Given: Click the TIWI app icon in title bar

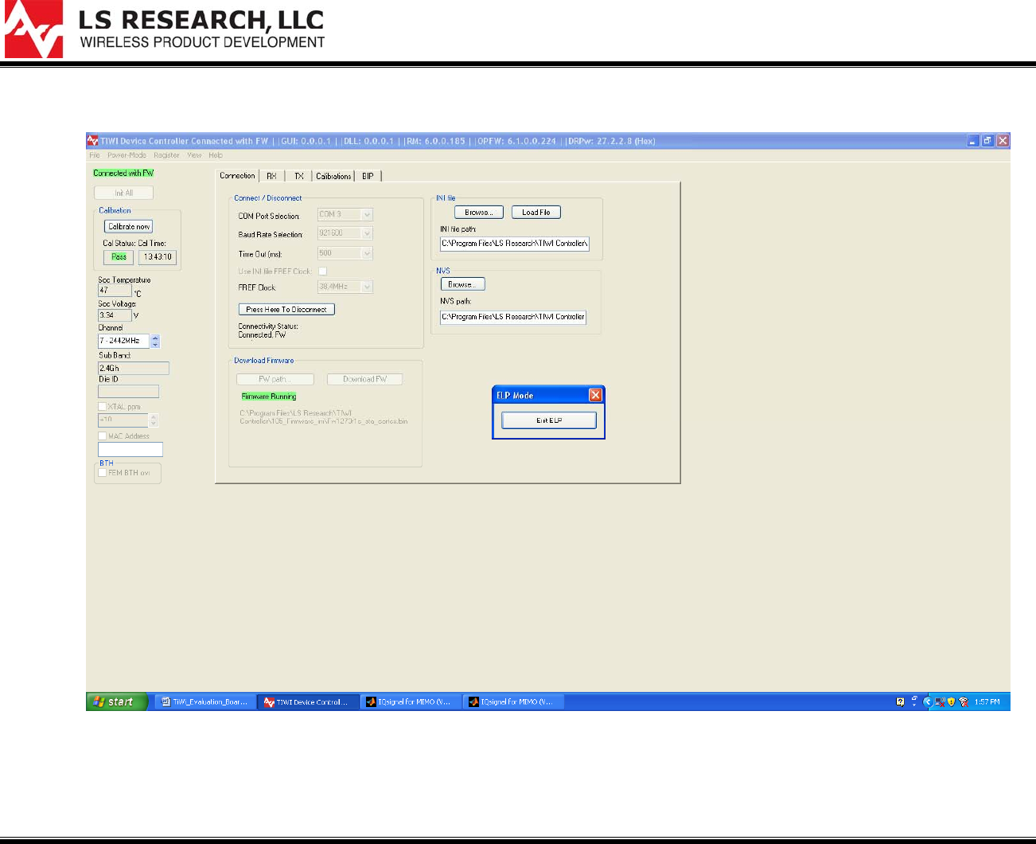Looking at the screenshot, I should 92,141.
